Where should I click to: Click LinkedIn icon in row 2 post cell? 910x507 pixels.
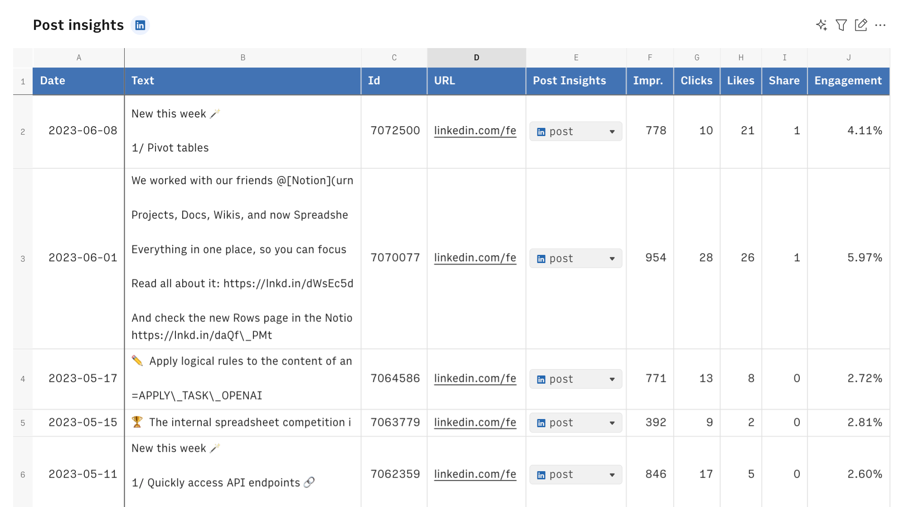(541, 132)
